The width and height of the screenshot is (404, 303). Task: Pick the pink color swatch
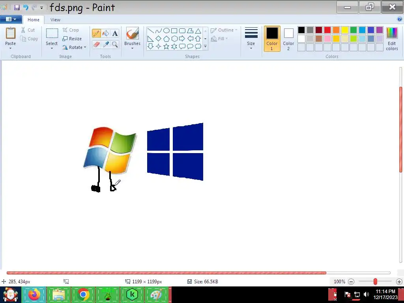click(x=327, y=39)
